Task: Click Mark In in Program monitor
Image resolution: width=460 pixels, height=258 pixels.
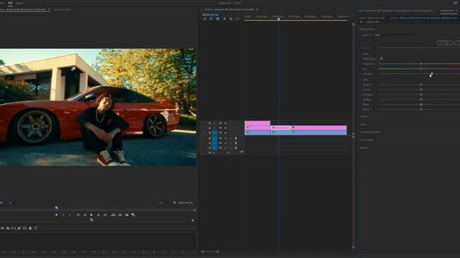Action: pos(63,215)
